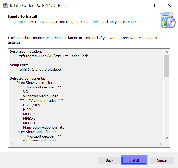Click the 'MPEG-4' entry

[29, 114]
